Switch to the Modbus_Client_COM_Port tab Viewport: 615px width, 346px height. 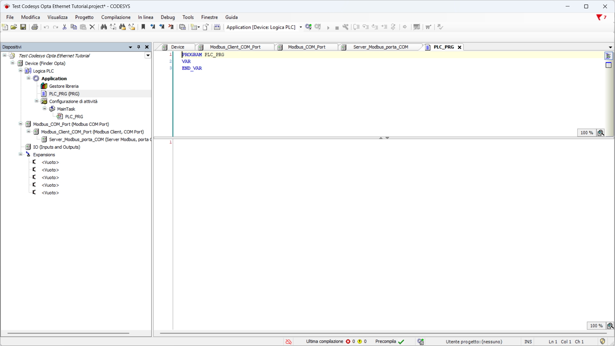(x=235, y=47)
